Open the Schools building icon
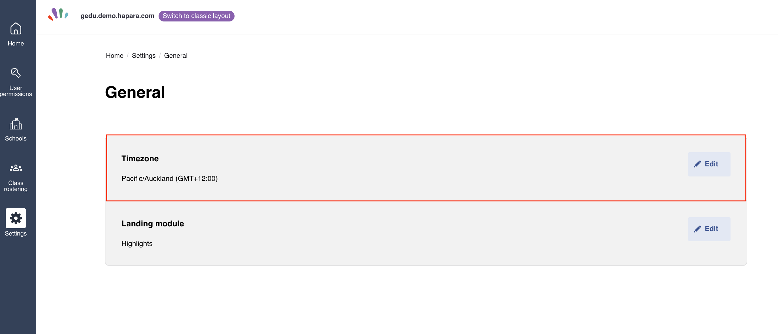 (16, 124)
